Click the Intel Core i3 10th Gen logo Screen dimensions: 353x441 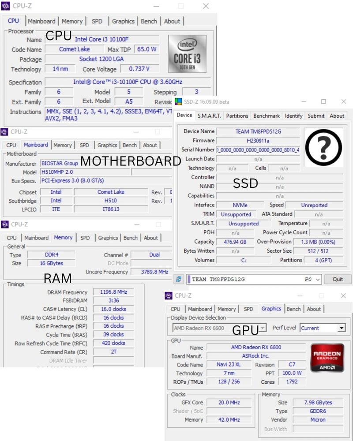[x=187, y=54]
